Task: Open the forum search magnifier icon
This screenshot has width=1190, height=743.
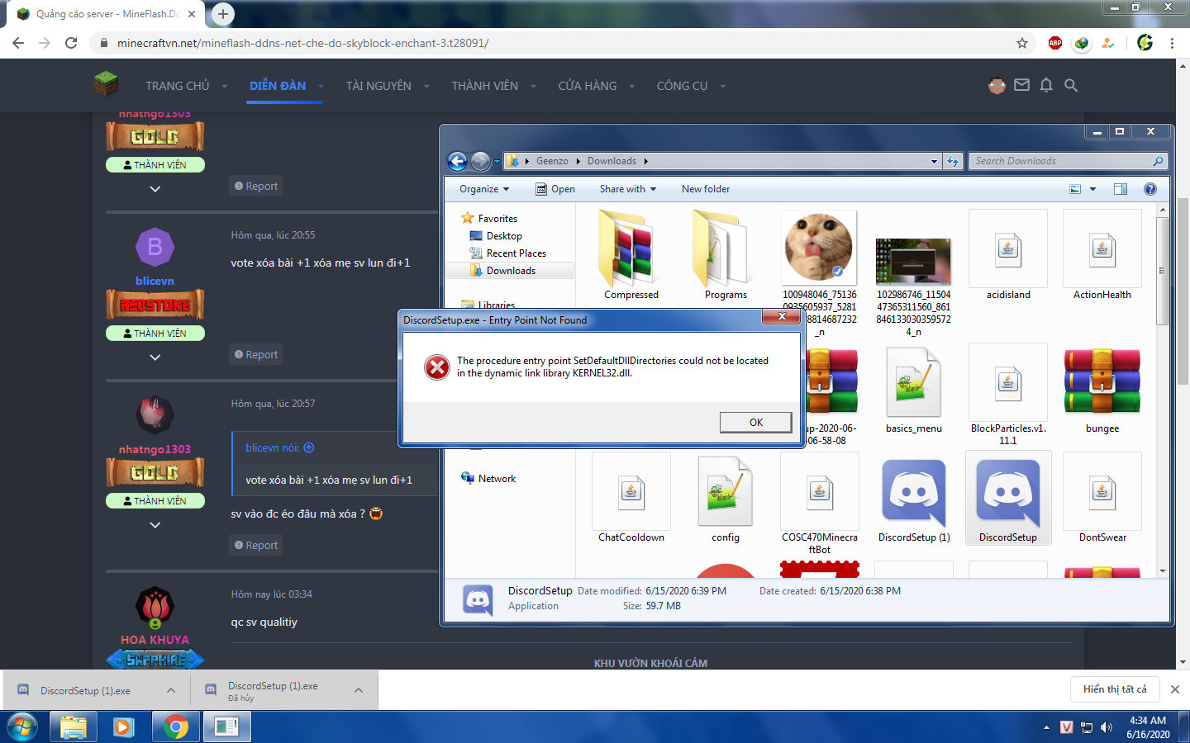Action: point(1071,85)
